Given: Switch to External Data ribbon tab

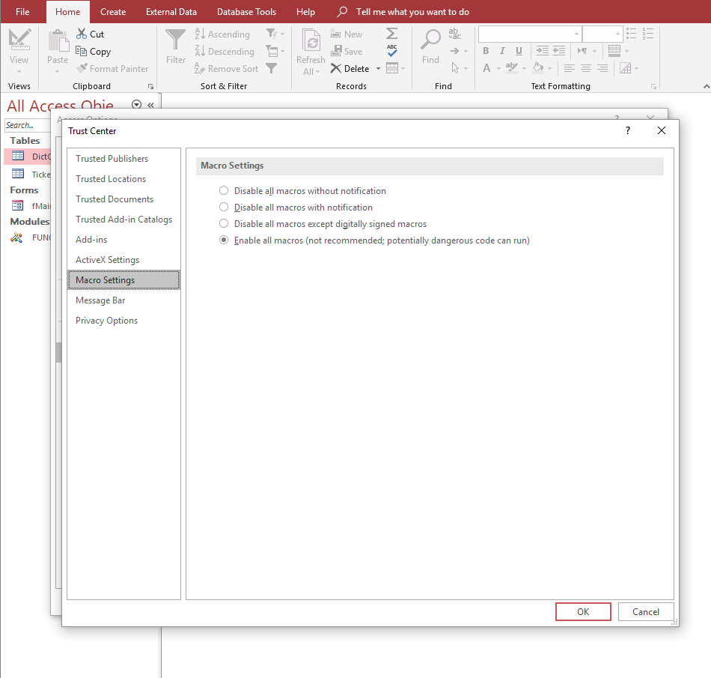Looking at the screenshot, I should pyautogui.click(x=171, y=12).
